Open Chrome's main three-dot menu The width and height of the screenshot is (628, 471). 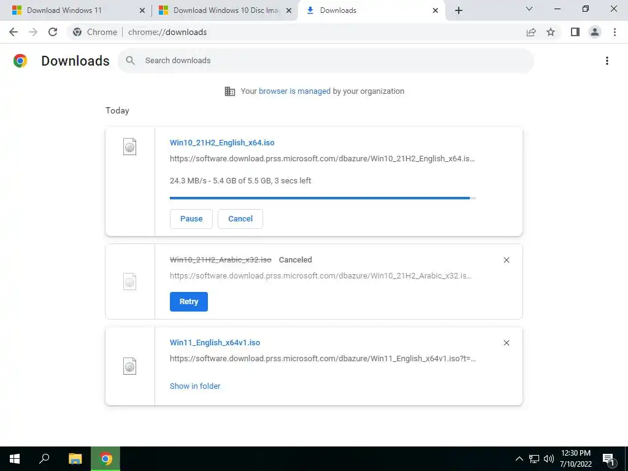pos(615,32)
